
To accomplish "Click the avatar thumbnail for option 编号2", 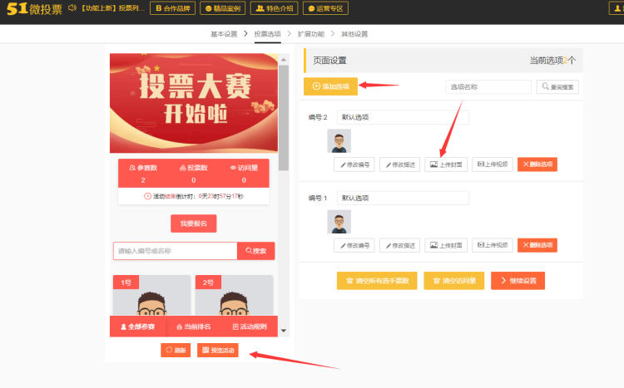I will click(339, 140).
